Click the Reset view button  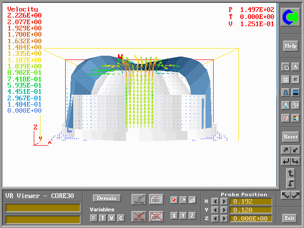(x=290, y=137)
